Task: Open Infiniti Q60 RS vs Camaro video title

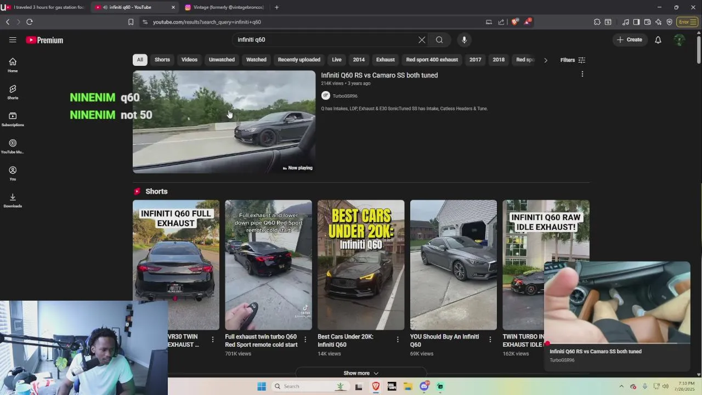Action: [380, 75]
